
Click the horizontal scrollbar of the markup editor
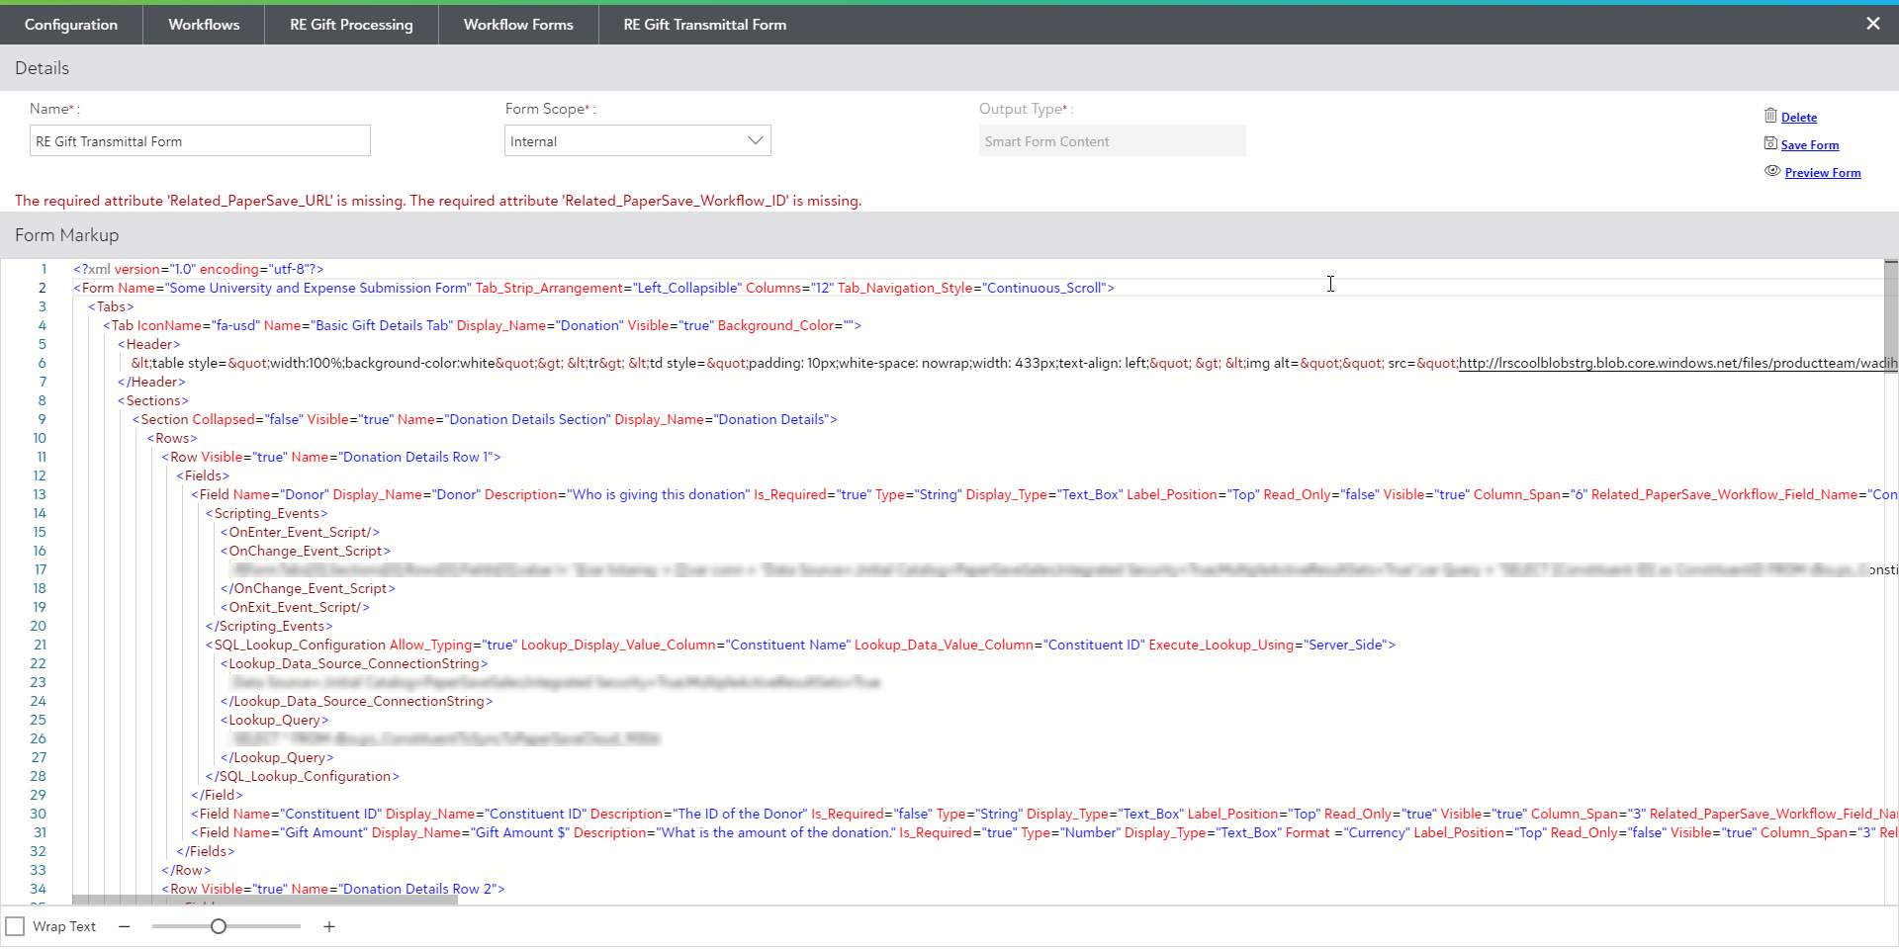[x=265, y=901]
